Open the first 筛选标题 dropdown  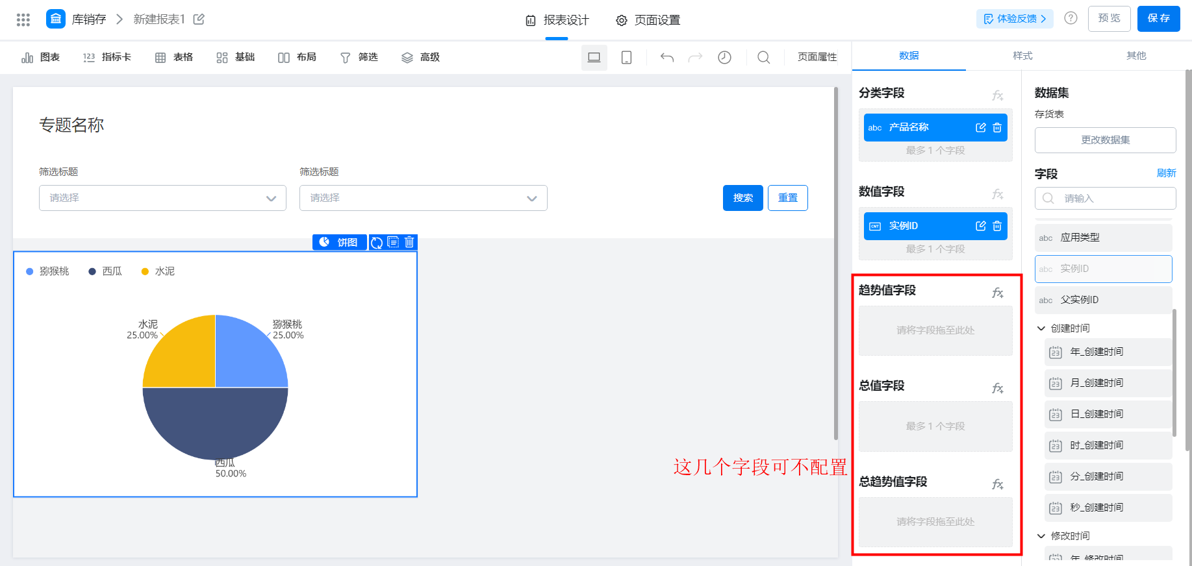[x=162, y=198]
